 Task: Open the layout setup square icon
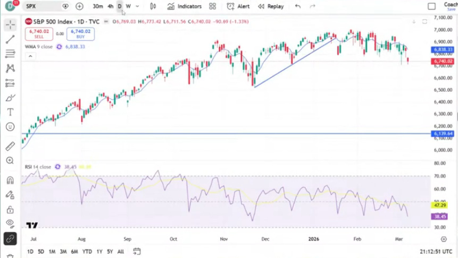(432, 6)
